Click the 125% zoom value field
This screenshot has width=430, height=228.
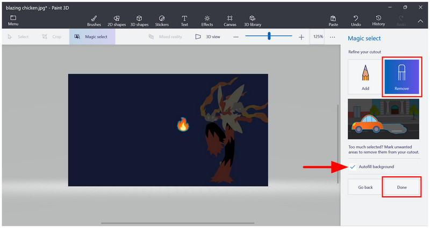tap(318, 37)
